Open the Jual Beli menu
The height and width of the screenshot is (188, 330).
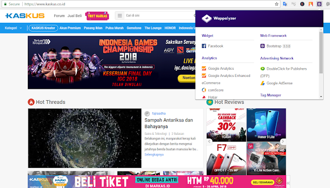pyautogui.click(x=74, y=16)
